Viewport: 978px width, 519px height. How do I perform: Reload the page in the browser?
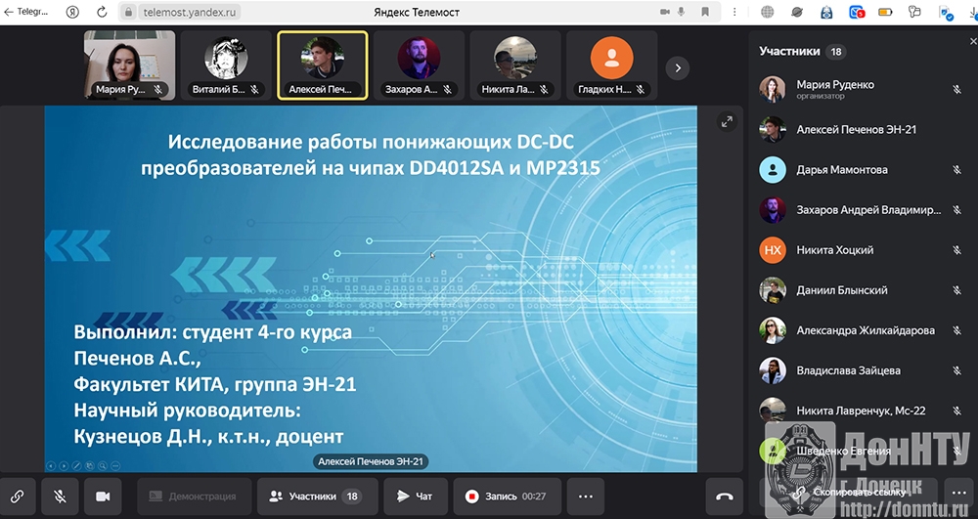point(103,12)
